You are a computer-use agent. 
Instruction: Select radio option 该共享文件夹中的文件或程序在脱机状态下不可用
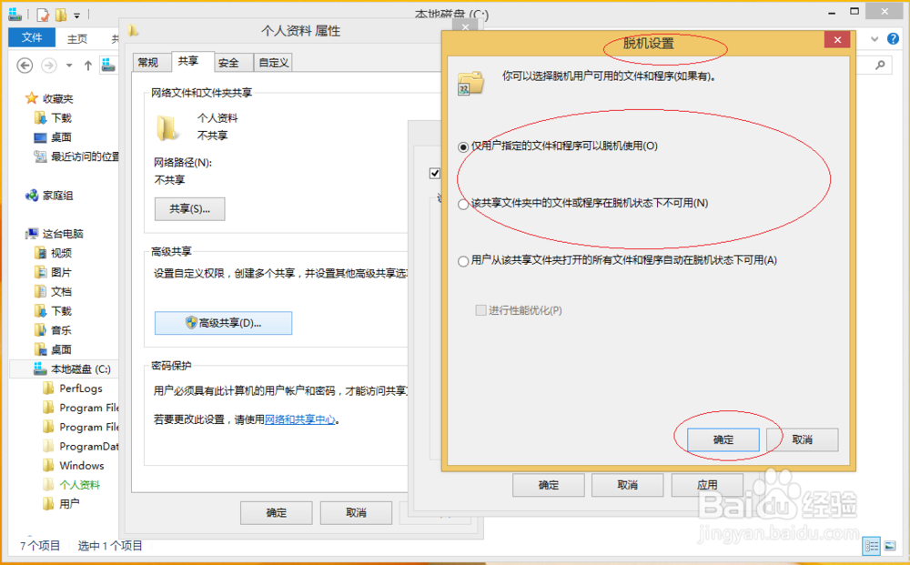click(464, 204)
